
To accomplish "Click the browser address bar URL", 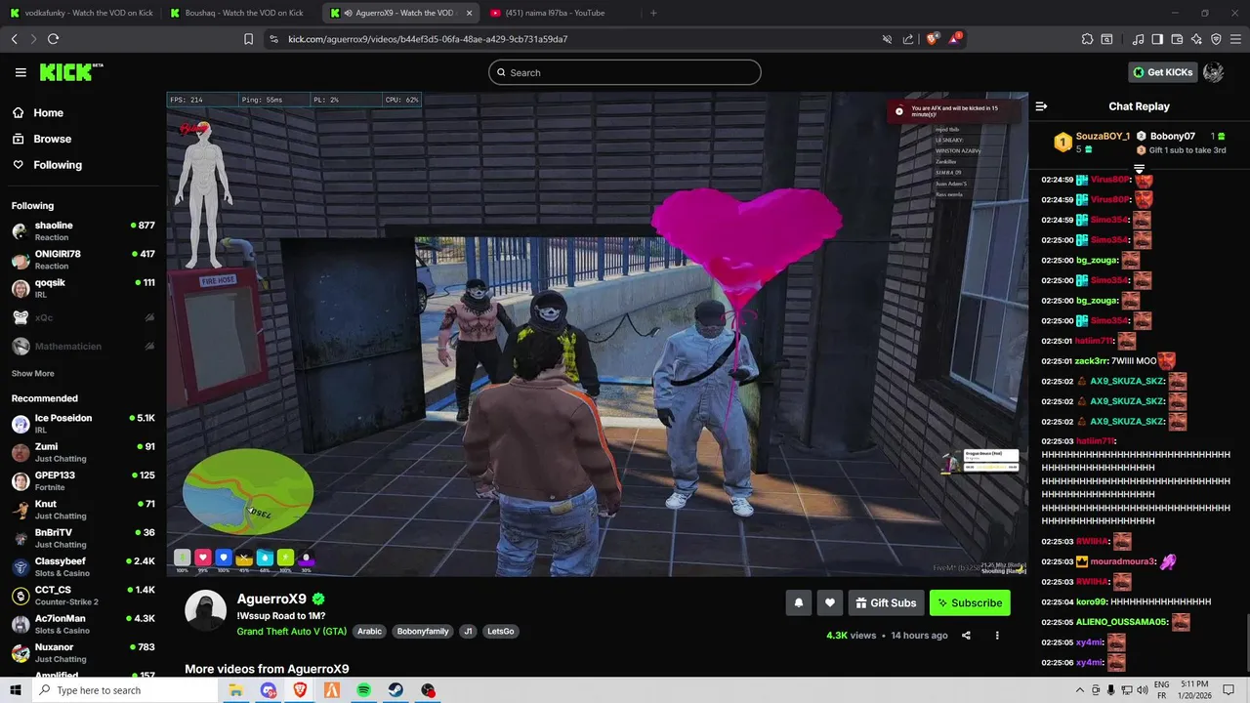I will coord(428,39).
